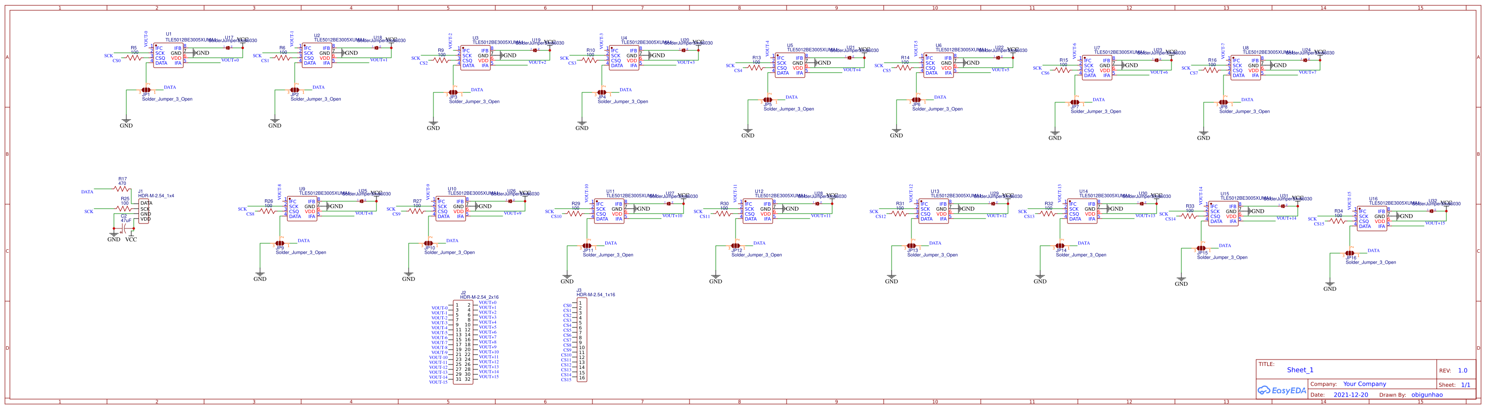Select the U1 TLE5012B chip symbol
The image size is (1486, 409).
coord(168,55)
